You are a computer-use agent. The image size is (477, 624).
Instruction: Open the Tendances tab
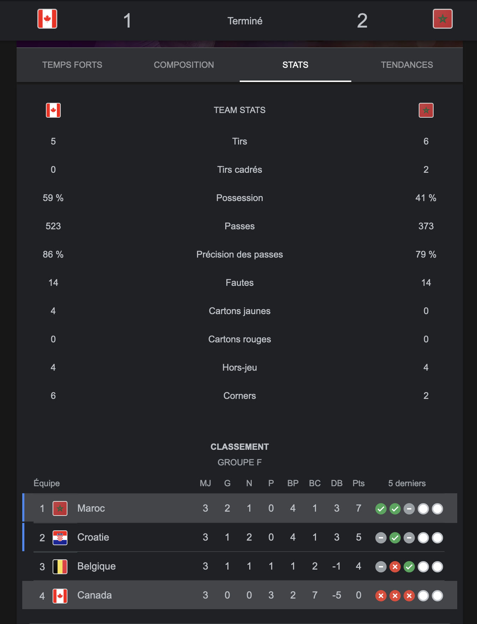pos(407,65)
